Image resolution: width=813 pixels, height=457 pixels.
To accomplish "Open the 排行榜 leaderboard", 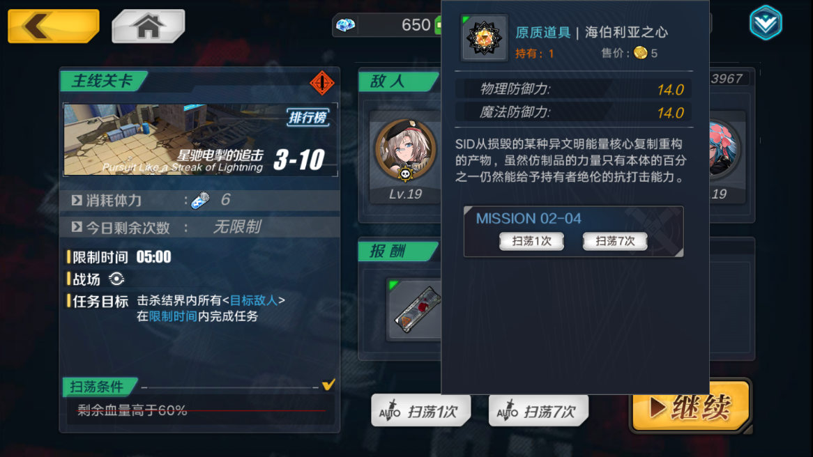I will (x=308, y=118).
